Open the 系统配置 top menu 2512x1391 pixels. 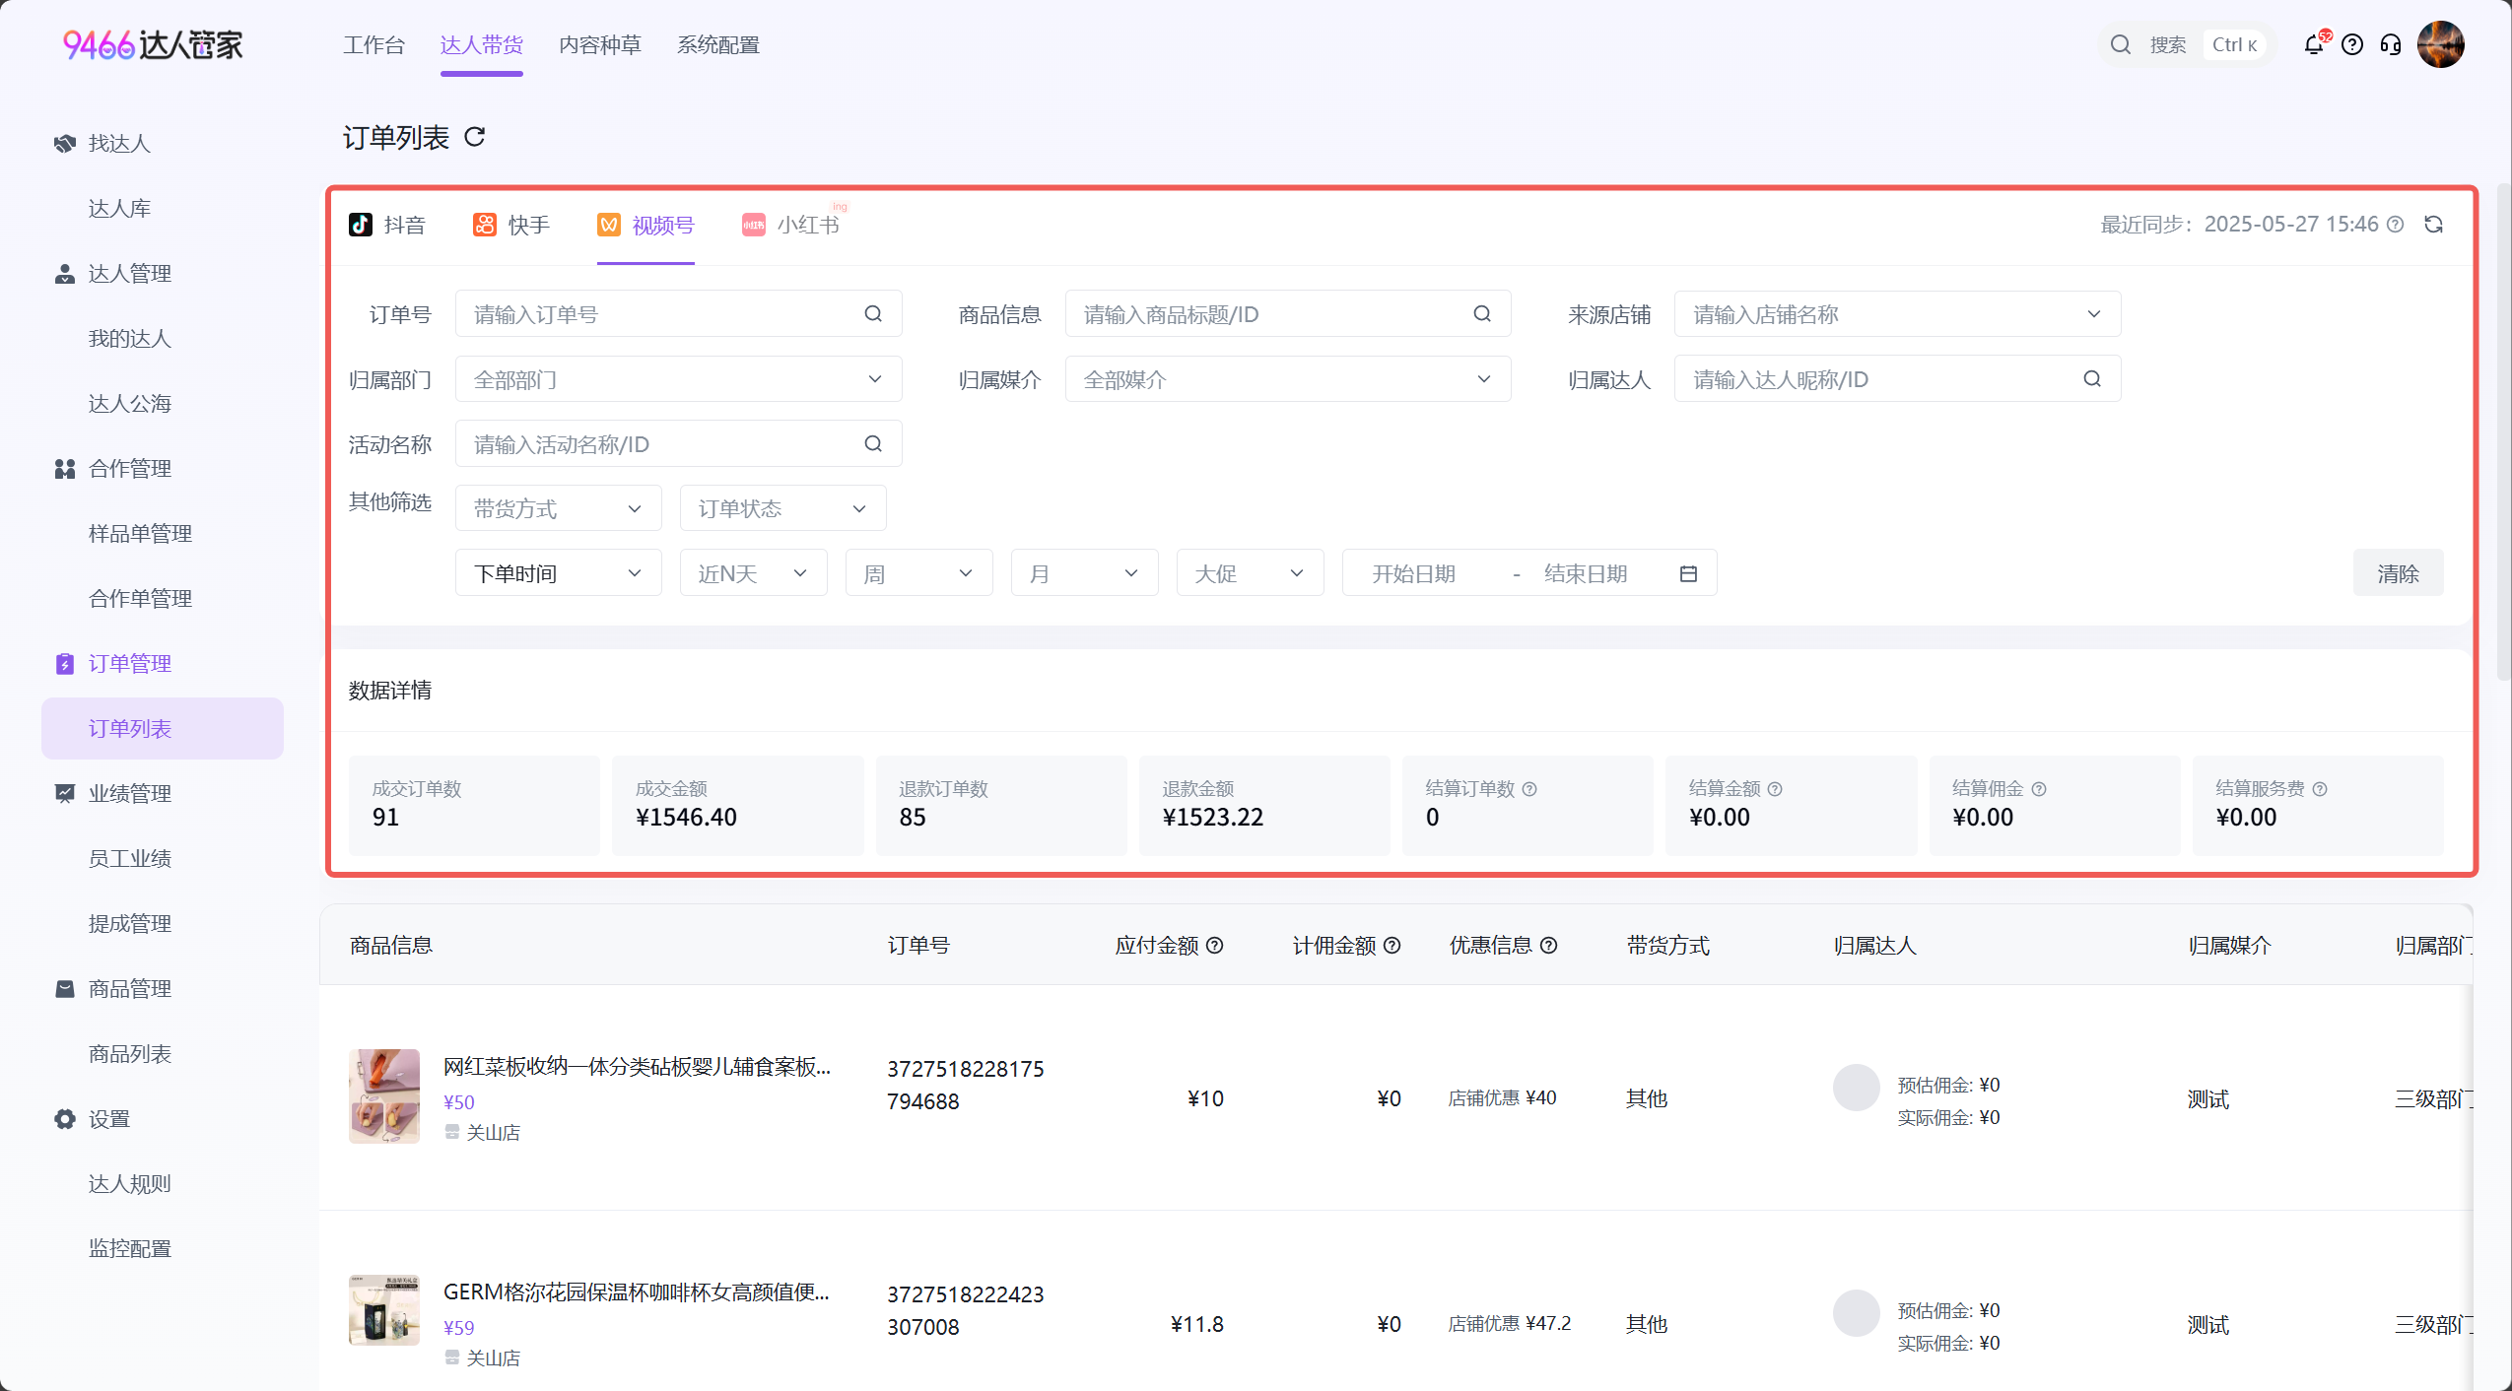717,45
